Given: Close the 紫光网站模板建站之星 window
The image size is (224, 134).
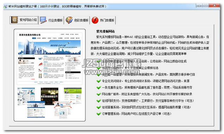Looking at the screenshot, I should 214,6.
